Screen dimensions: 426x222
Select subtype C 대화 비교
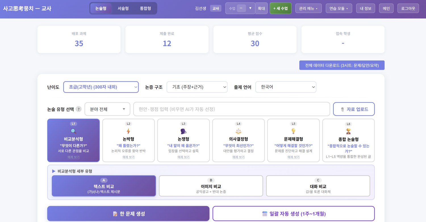(x=318, y=186)
